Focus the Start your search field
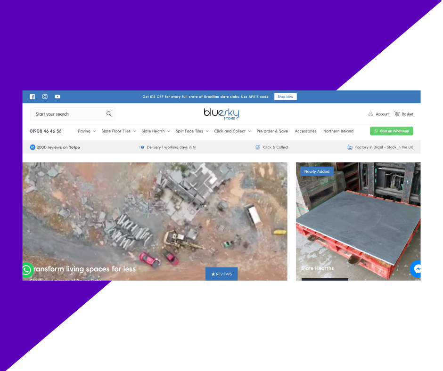This screenshot has width=443, height=371. pyautogui.click(x=73, y=114)
